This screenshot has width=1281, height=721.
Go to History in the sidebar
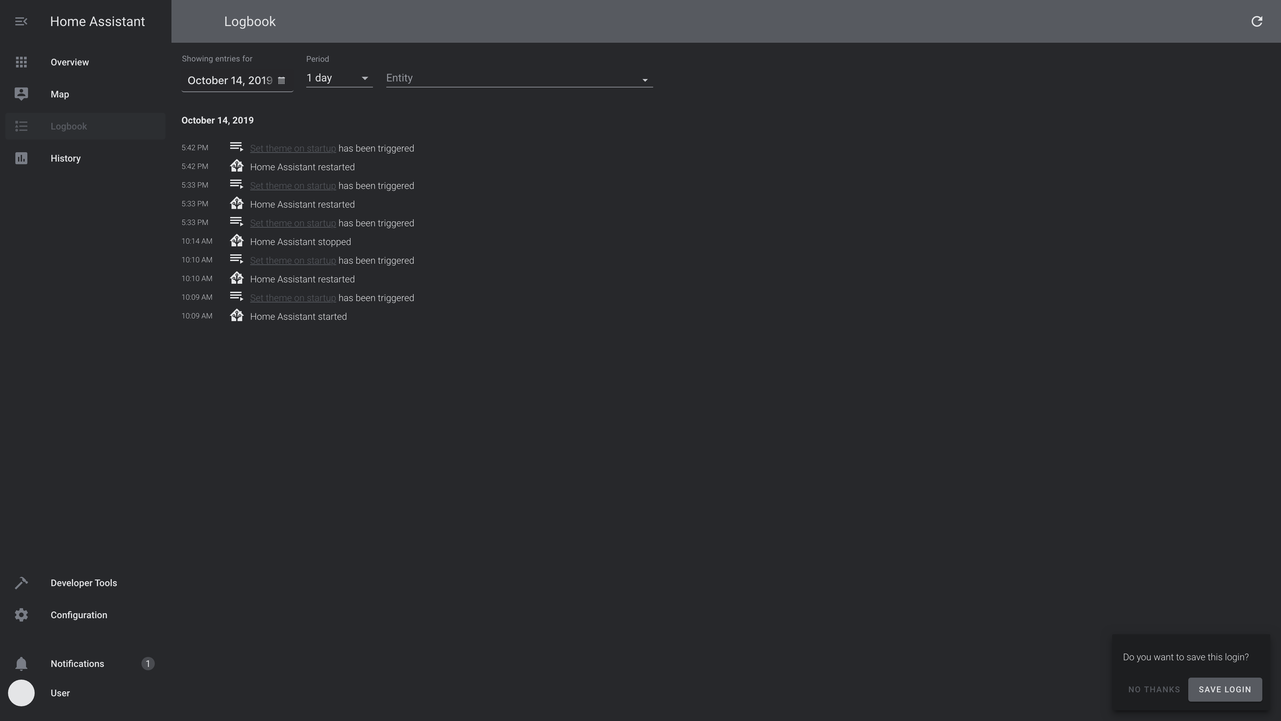click(66, 158)
